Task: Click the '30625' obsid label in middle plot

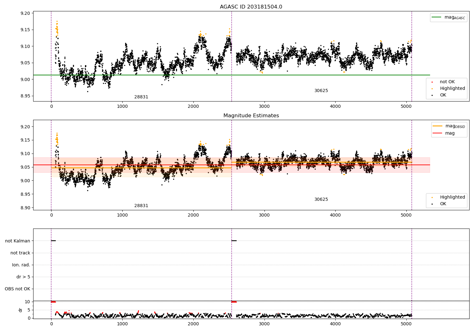Action: (x=321, y=200)
